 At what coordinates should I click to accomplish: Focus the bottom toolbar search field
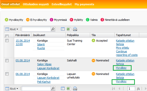click(x=36, y=88)
